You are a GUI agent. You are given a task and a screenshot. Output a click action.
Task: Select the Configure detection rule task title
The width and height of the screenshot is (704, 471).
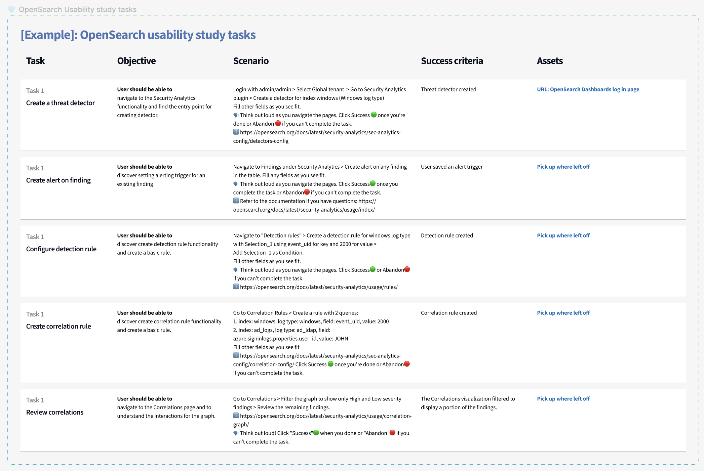(61, 249)
